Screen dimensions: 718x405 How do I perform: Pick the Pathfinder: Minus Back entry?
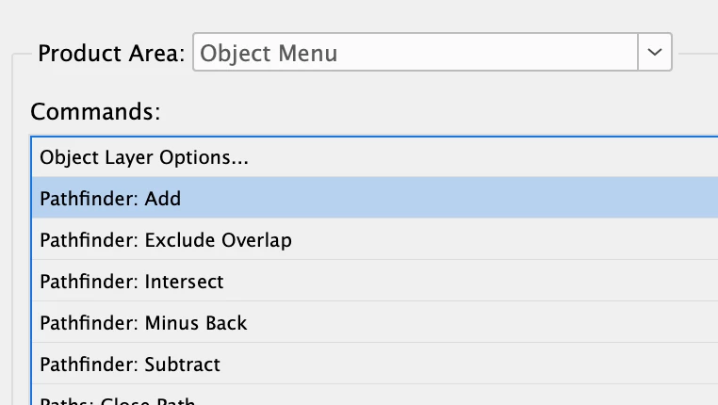375,323
